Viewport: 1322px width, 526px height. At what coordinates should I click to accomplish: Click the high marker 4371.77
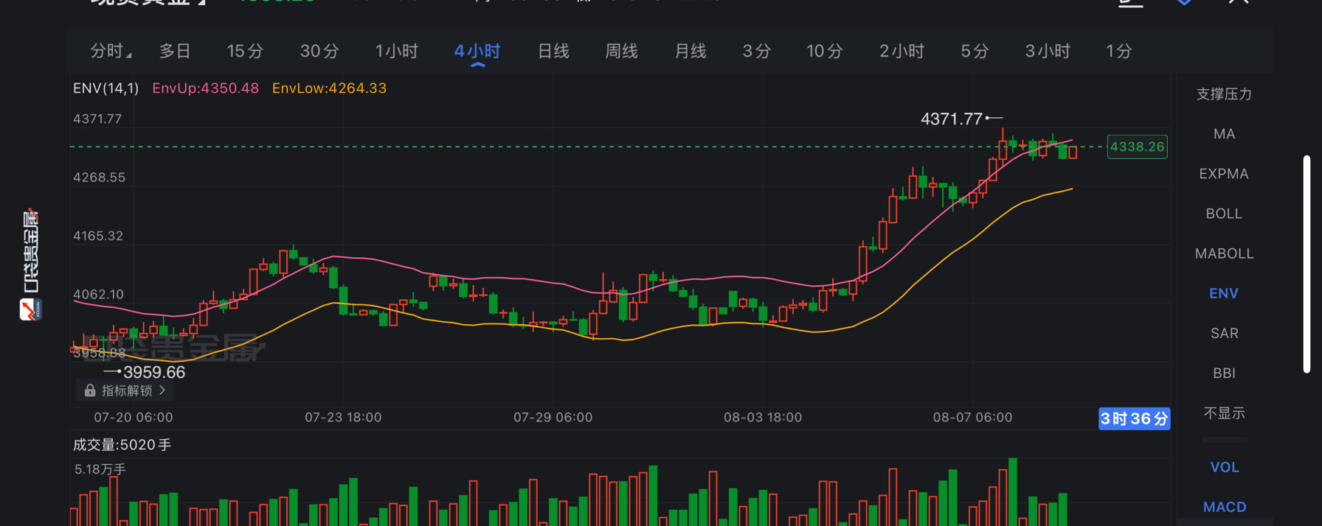(x=951, y=119)
